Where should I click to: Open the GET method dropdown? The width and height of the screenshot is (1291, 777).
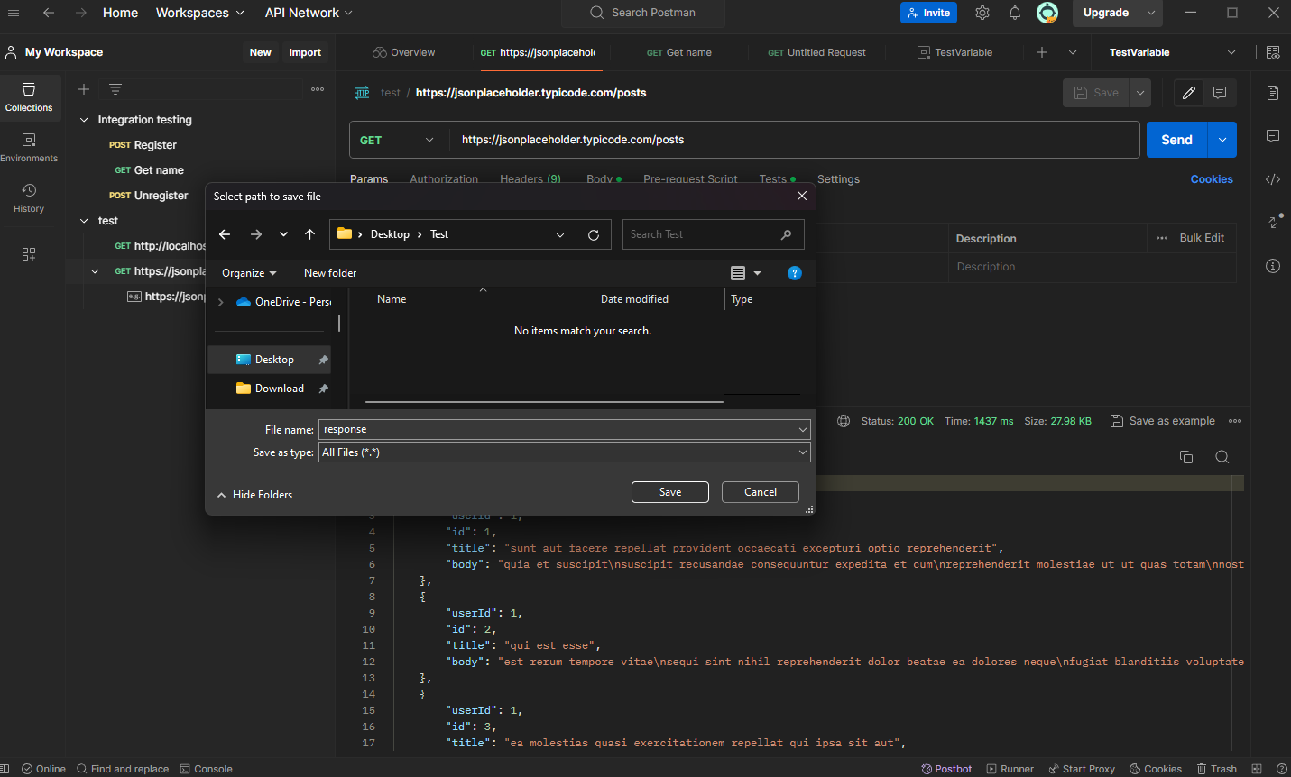tap(397, 140)
